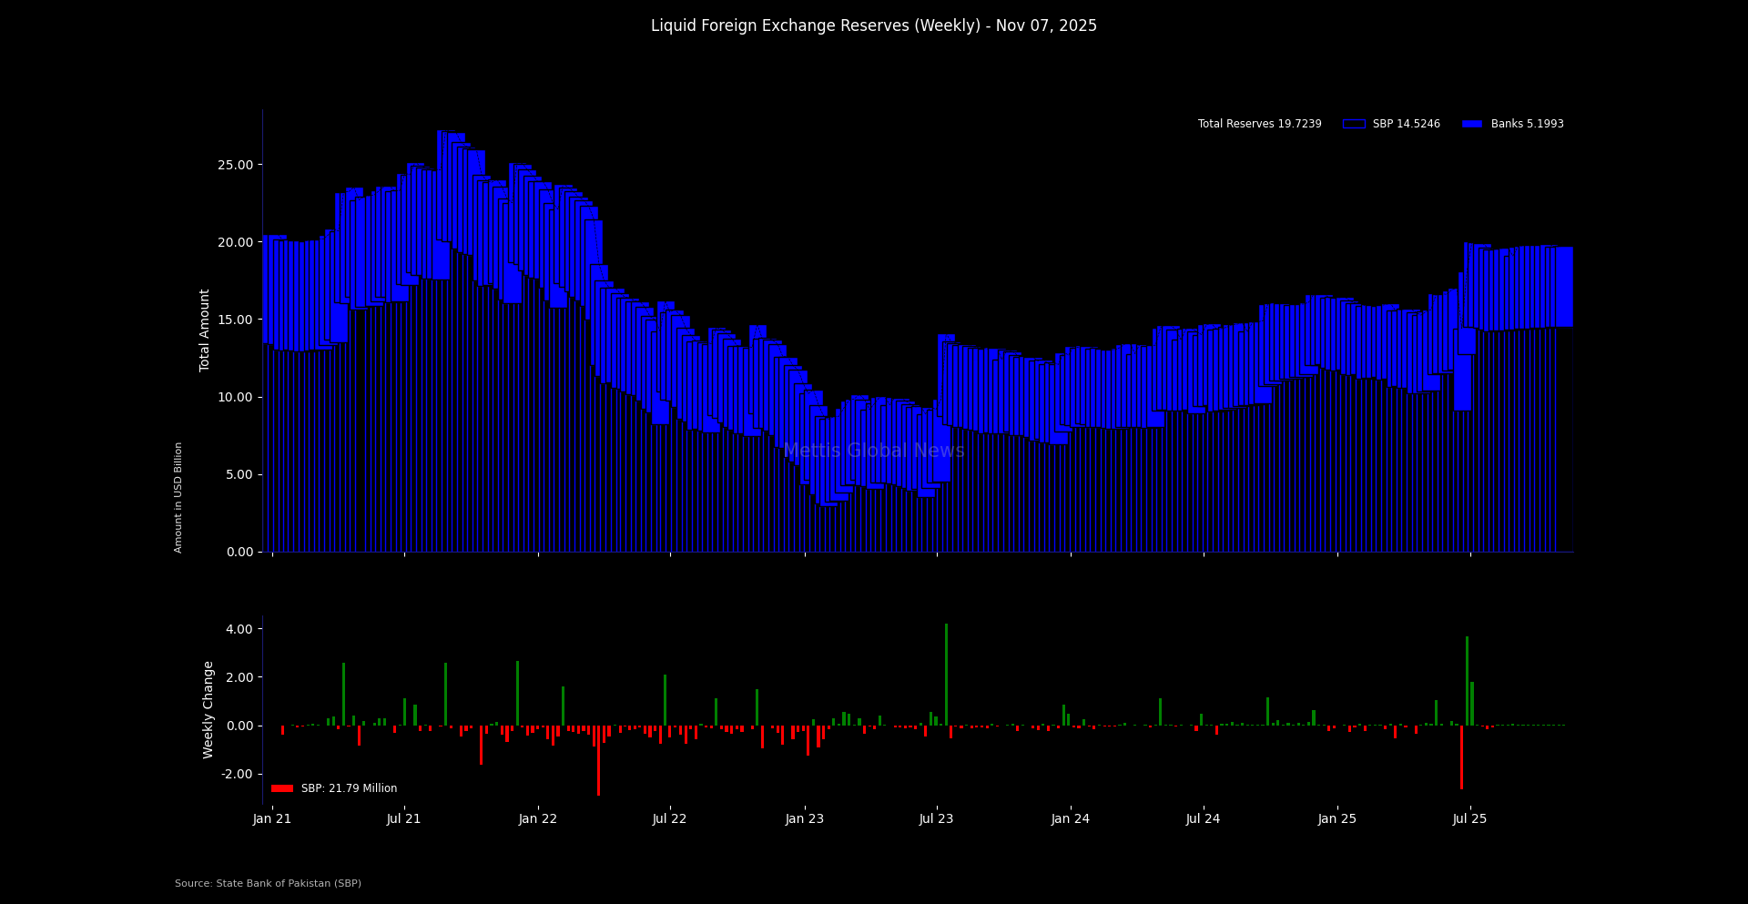Click the Jan 23 x-axis label
Image resolution: width=1748 pixels, height=904 pixels.
tap(804, 819)
